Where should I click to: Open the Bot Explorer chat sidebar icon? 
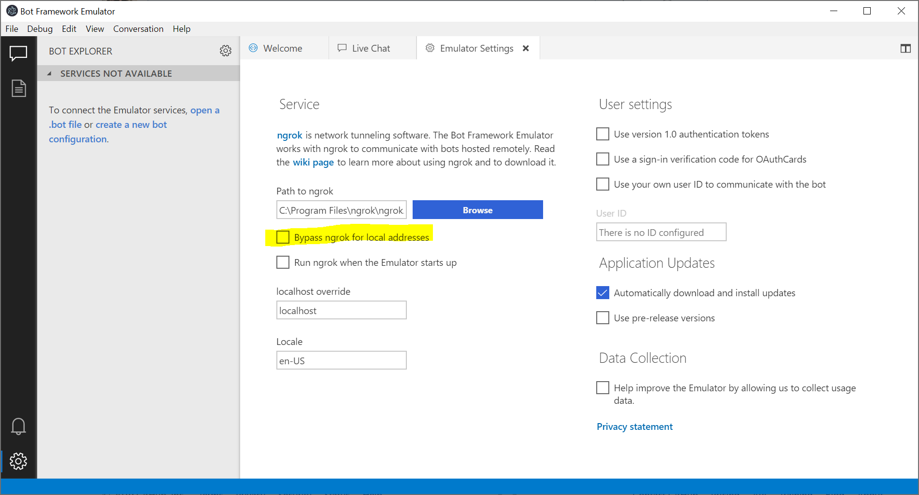click(x=18, y=53)
